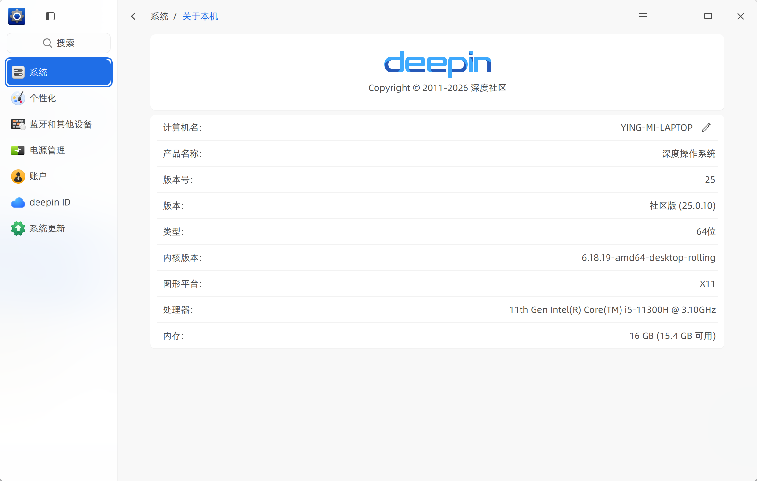
Task: Click the Control Center gear app icon
Action: click(x=17, y=16)
